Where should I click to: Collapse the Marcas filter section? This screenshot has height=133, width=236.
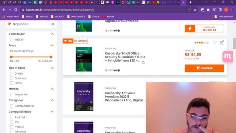(x=52, y=89)
